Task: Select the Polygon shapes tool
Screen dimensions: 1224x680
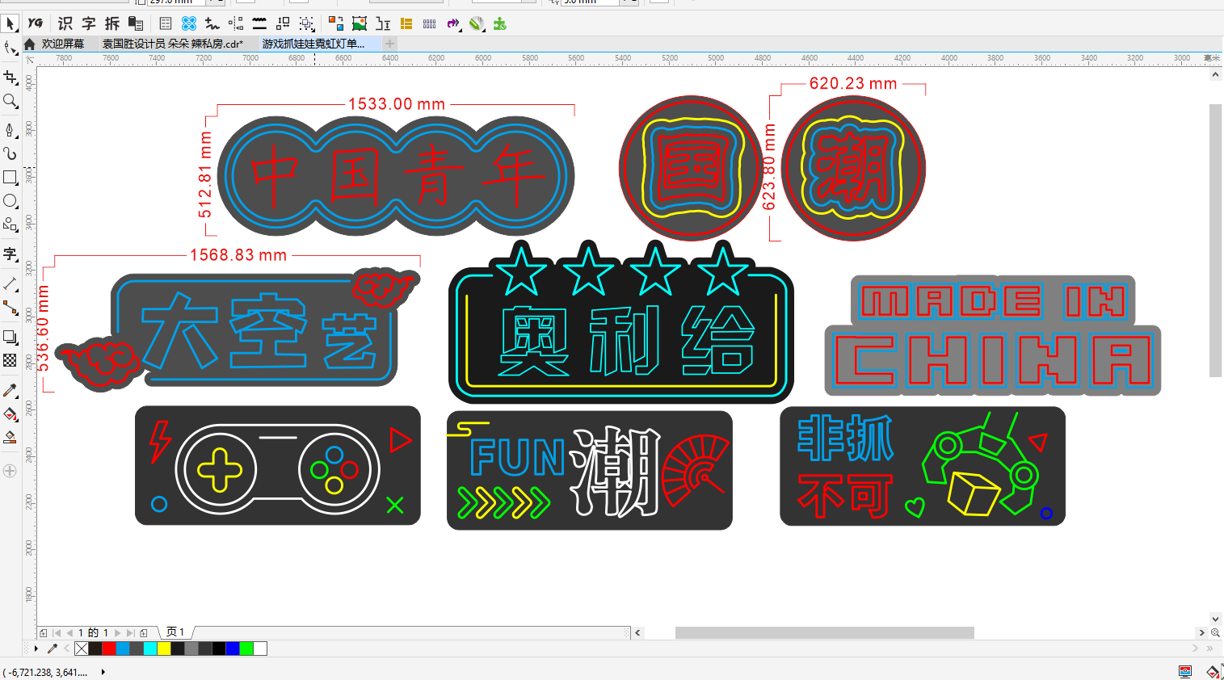Action: [10, 224]
